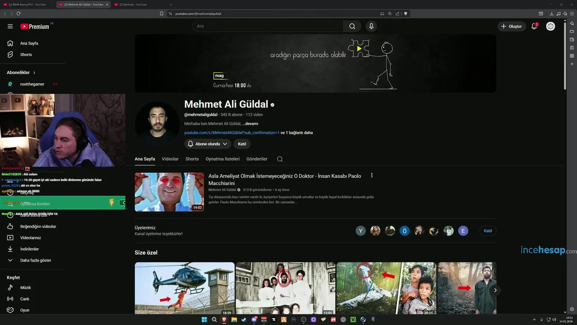Start voice search with microphone icon
Screen dimensions: 577x325
[371, 26]
